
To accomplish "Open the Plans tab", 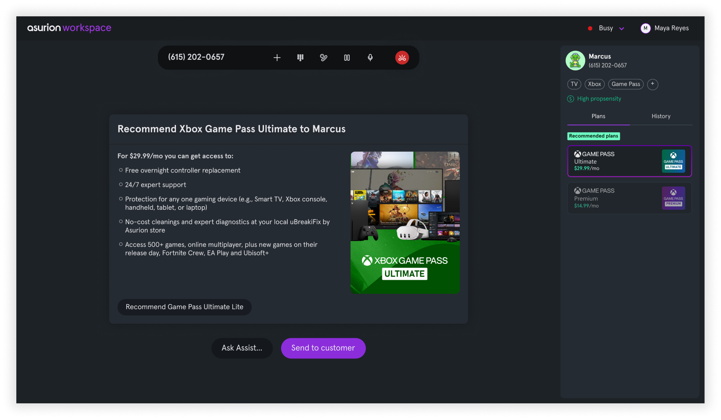I will [598, 116].
